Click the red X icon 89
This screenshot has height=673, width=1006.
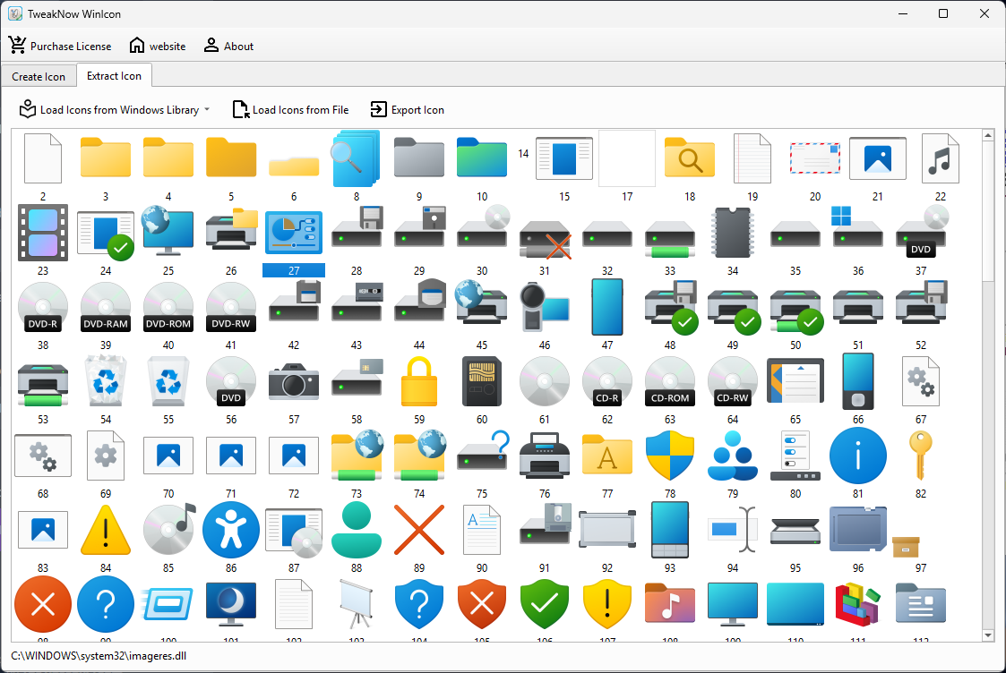(419, 530)
